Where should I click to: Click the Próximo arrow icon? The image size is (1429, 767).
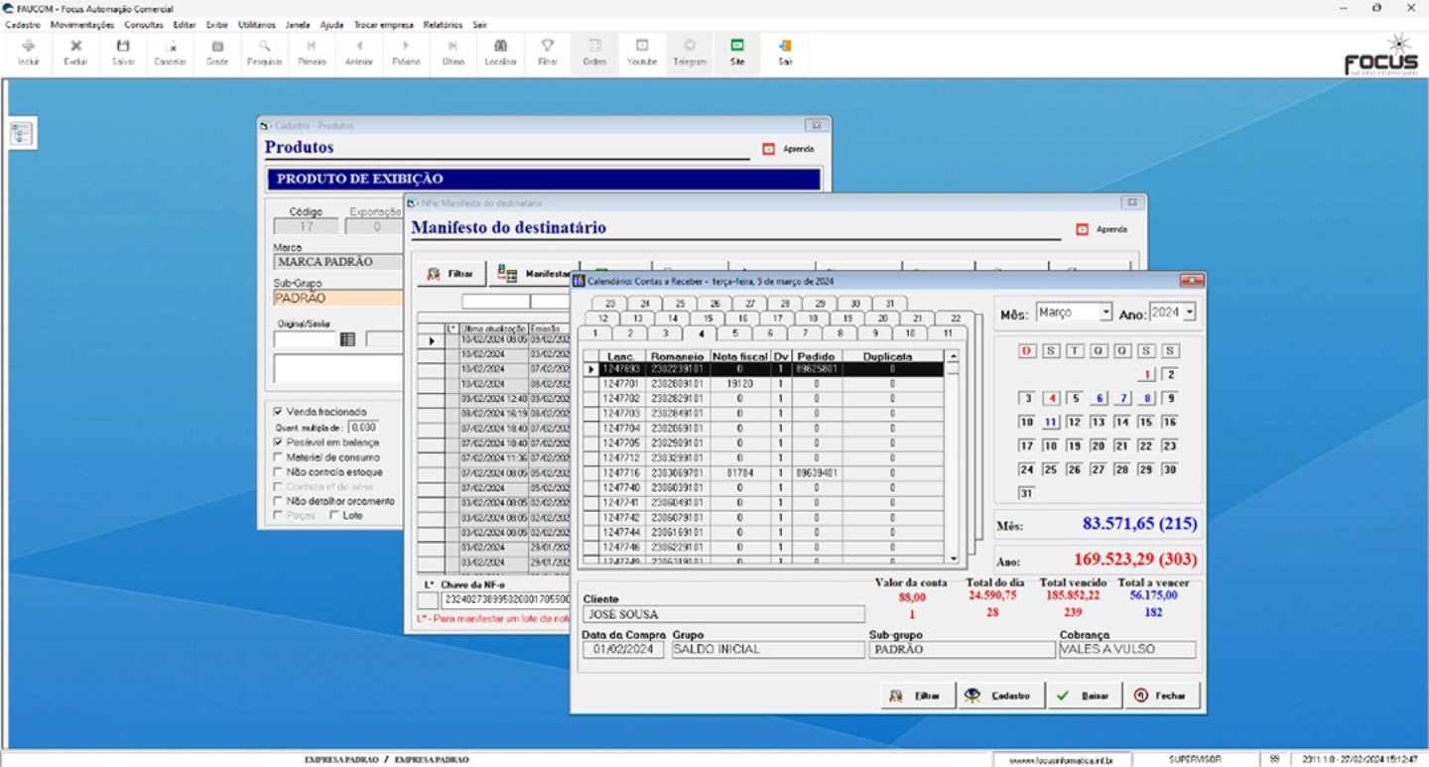tap(406, 46)
